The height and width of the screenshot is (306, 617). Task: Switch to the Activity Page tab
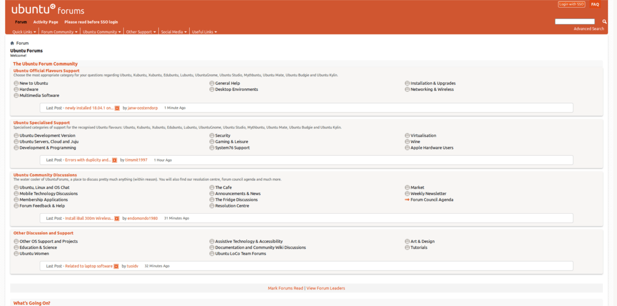pyautogui.click(x=46, y=22)
